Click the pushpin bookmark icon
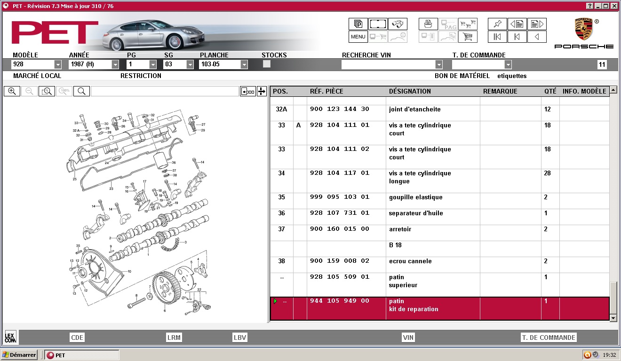The image size is (621, 361). point(497,24)
